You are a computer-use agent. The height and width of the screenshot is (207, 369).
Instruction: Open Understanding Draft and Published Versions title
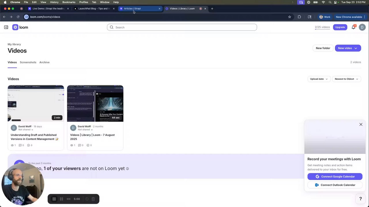point(35,137)
